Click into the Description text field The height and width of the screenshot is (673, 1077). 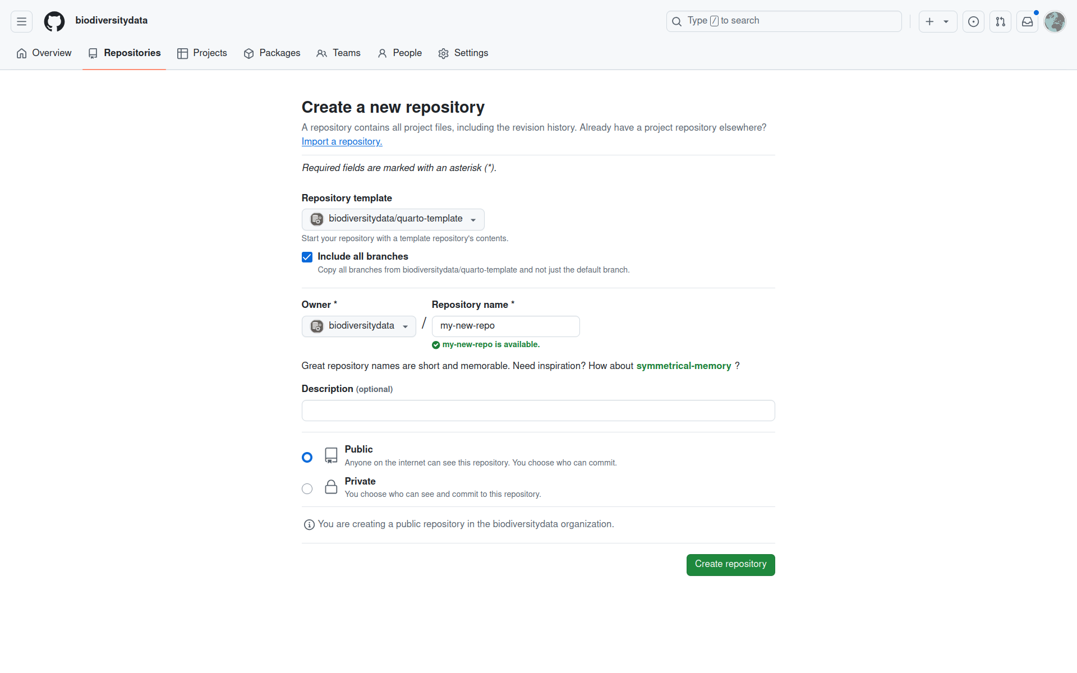tap(538, 411)
